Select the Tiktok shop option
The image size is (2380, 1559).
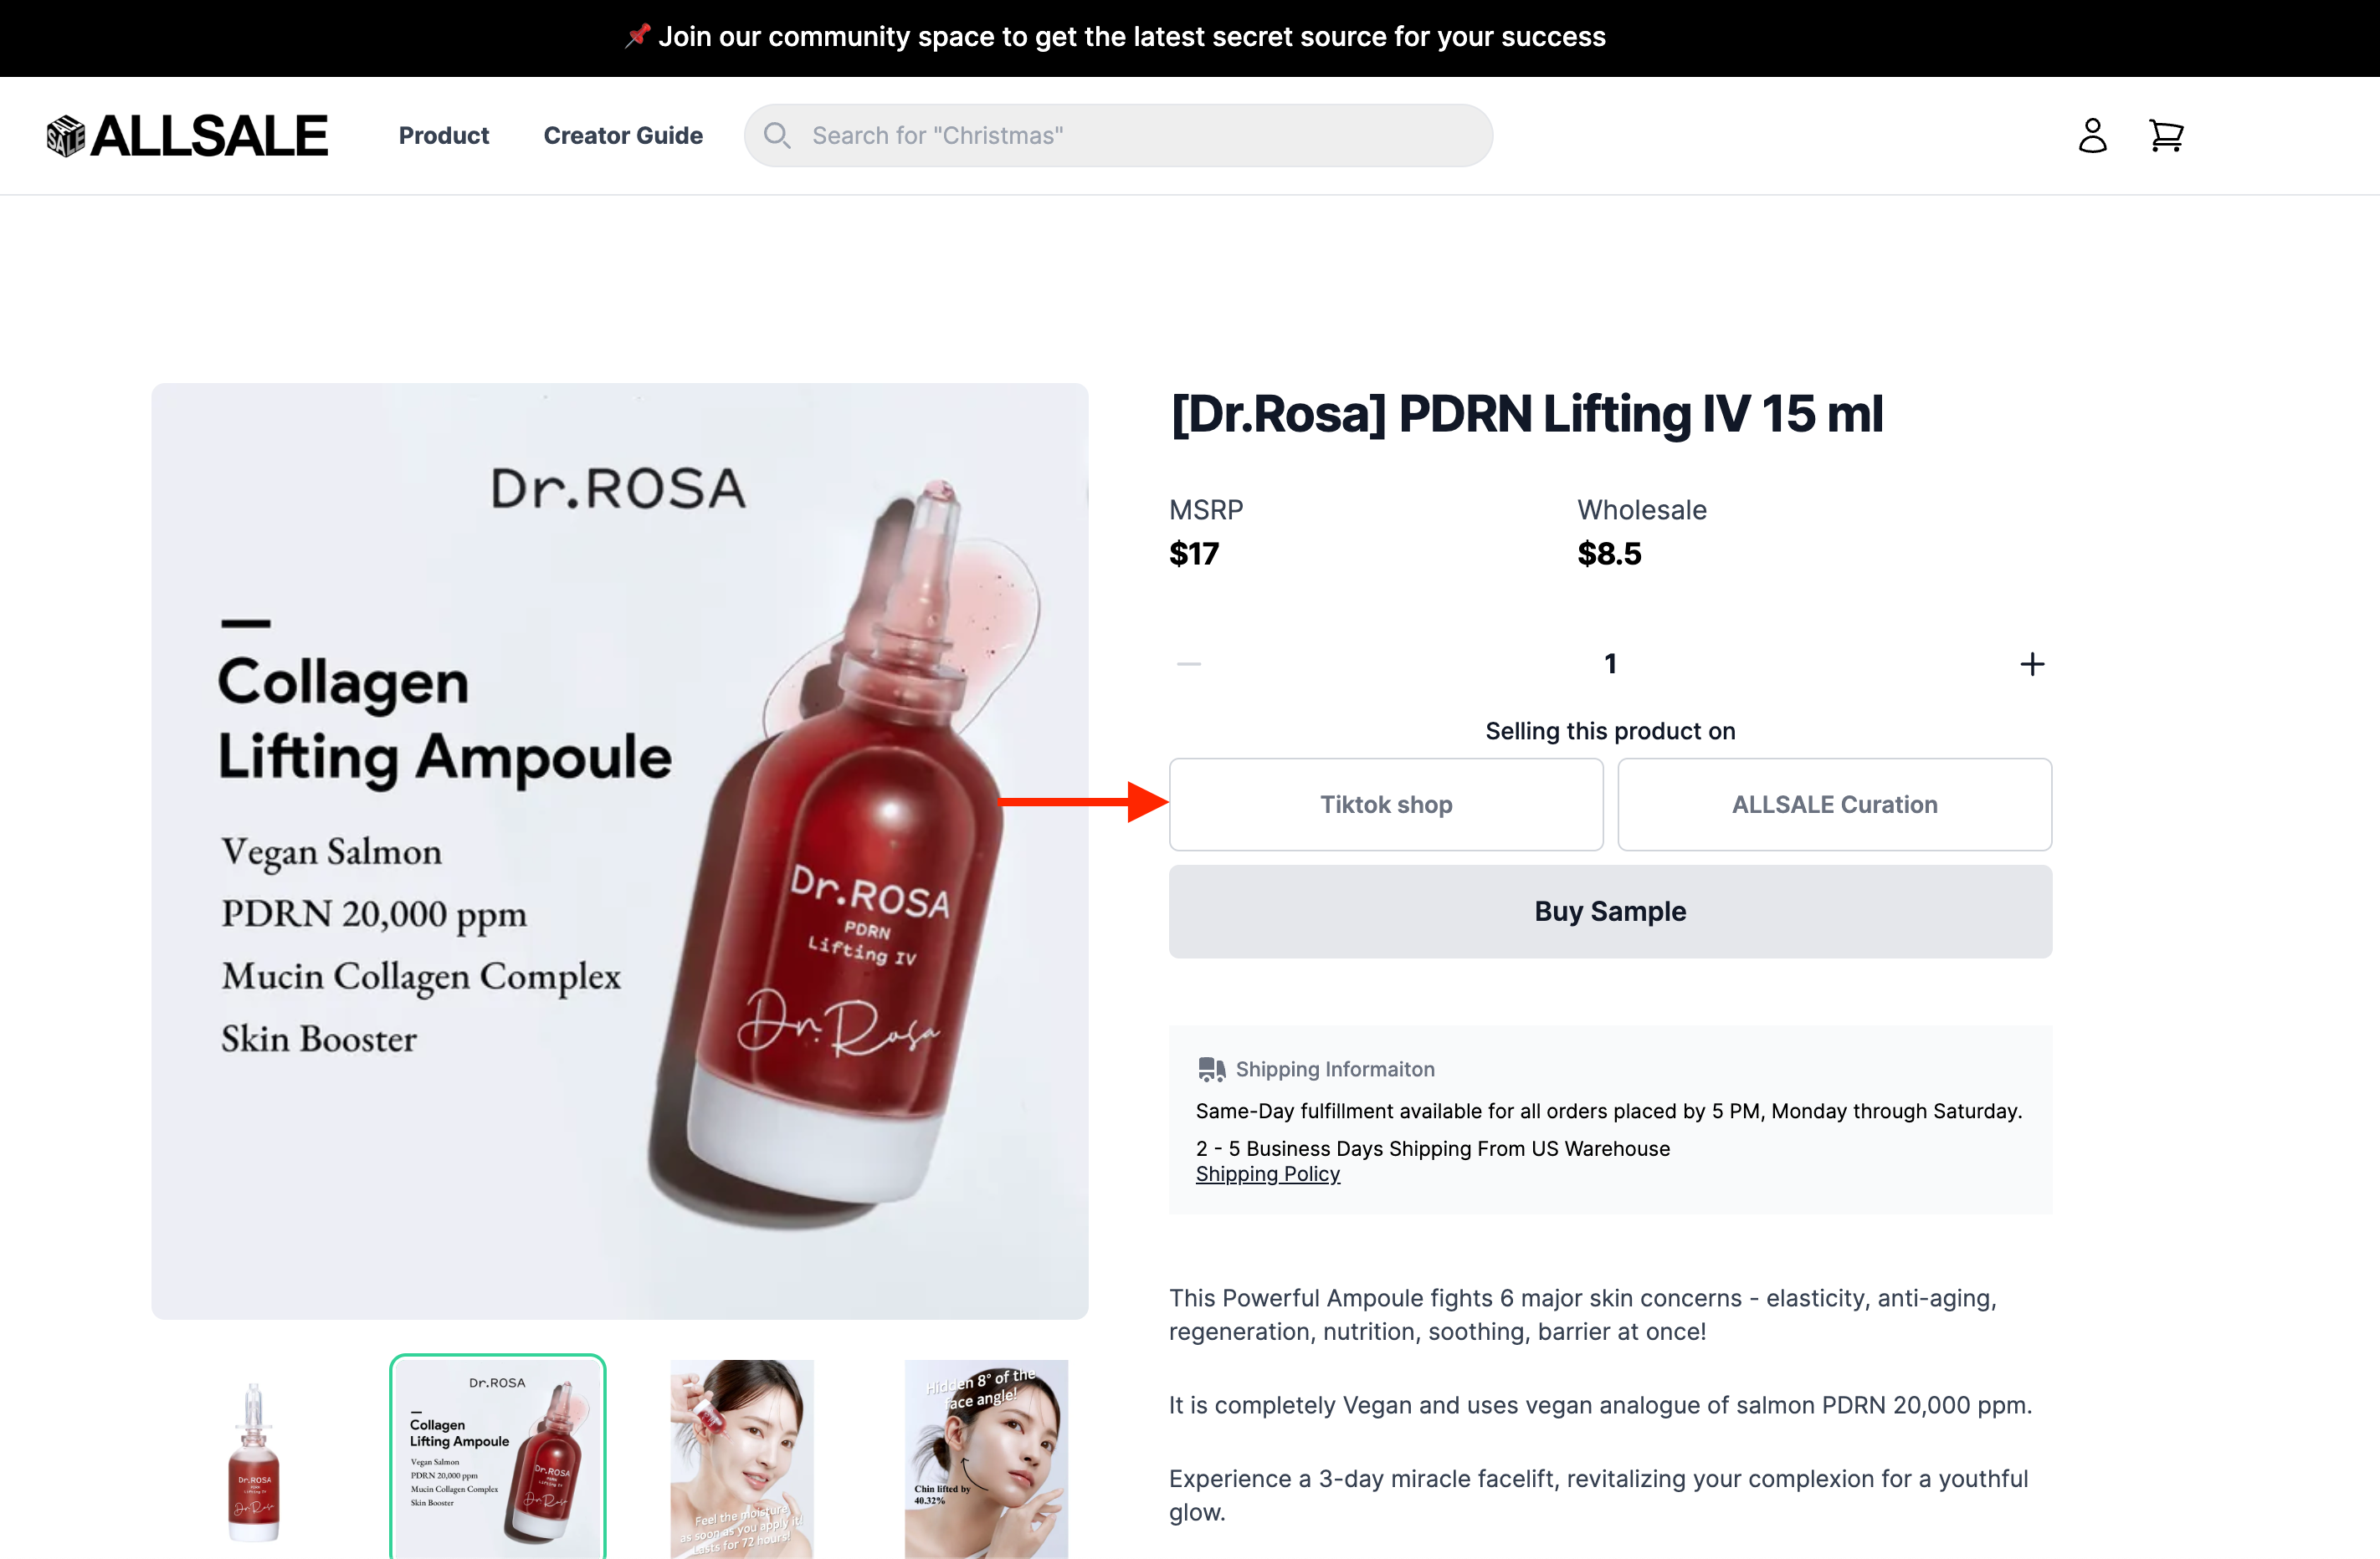pyautogui.click(x=1386, y=805)
